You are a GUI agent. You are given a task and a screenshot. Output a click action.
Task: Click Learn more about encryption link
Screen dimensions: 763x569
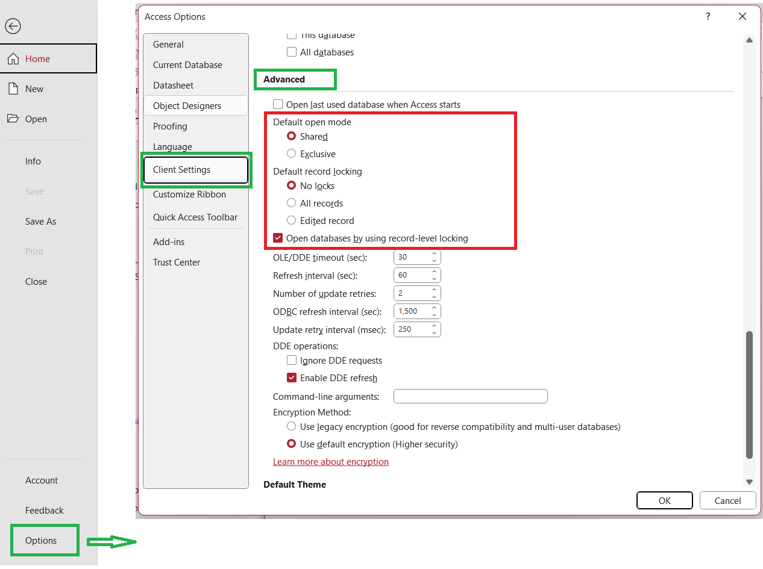click(x=331, y=462)
